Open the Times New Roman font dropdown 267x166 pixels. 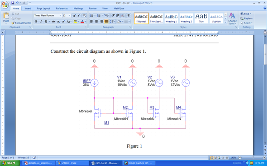(x=48, y=16)
